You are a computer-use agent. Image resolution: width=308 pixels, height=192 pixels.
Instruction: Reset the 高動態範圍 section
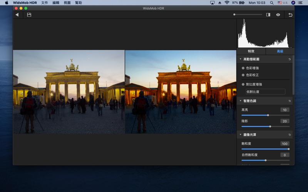[x=290, y=59]
